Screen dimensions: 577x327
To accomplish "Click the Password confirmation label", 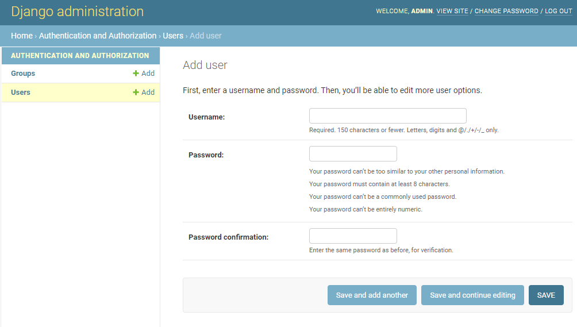I will point(229,237).
